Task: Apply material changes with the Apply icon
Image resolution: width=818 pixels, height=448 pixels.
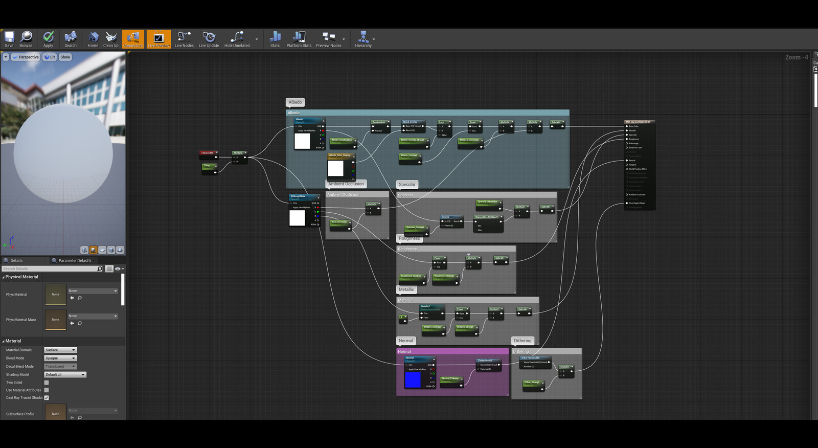Action: click(x=48, y=39)
